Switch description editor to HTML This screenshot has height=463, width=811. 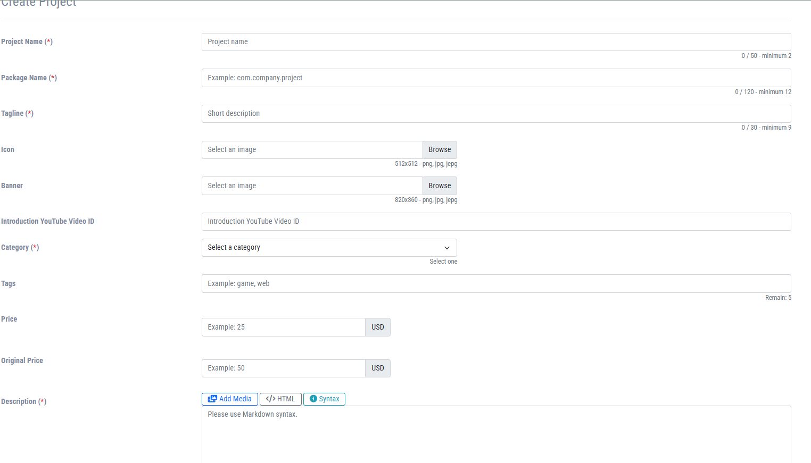coord(280,399)
